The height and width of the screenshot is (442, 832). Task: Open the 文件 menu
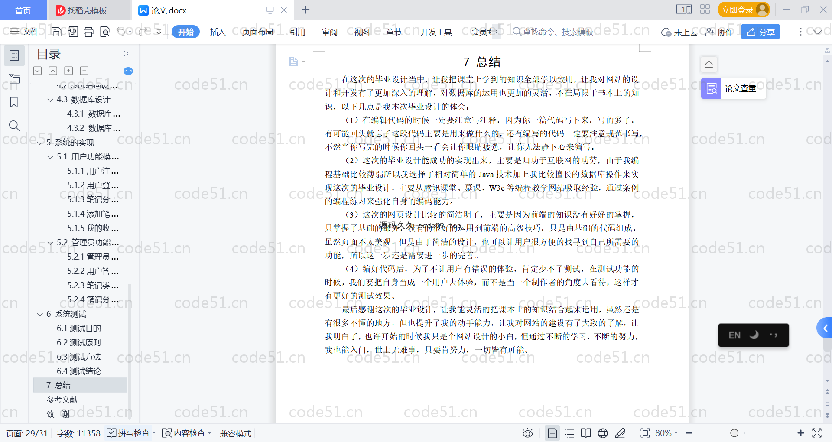(x=25, y=32)
